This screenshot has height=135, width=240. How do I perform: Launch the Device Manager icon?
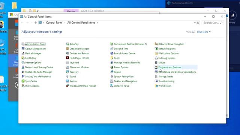23,53
